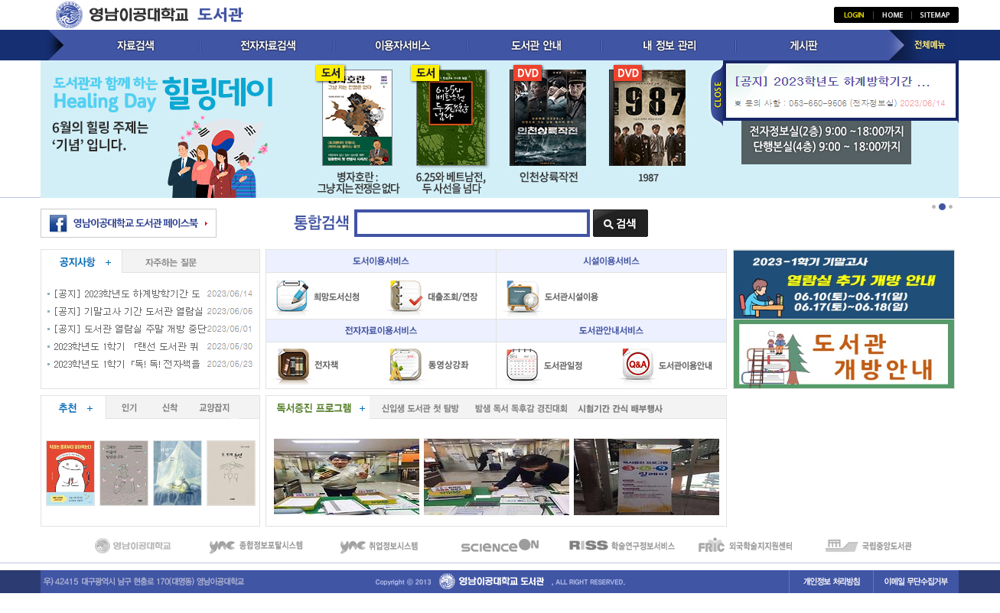Viewport: 1000px width, 613px height.
Task: Click the LOGIN link at top
Action: [x=854, y=15]
